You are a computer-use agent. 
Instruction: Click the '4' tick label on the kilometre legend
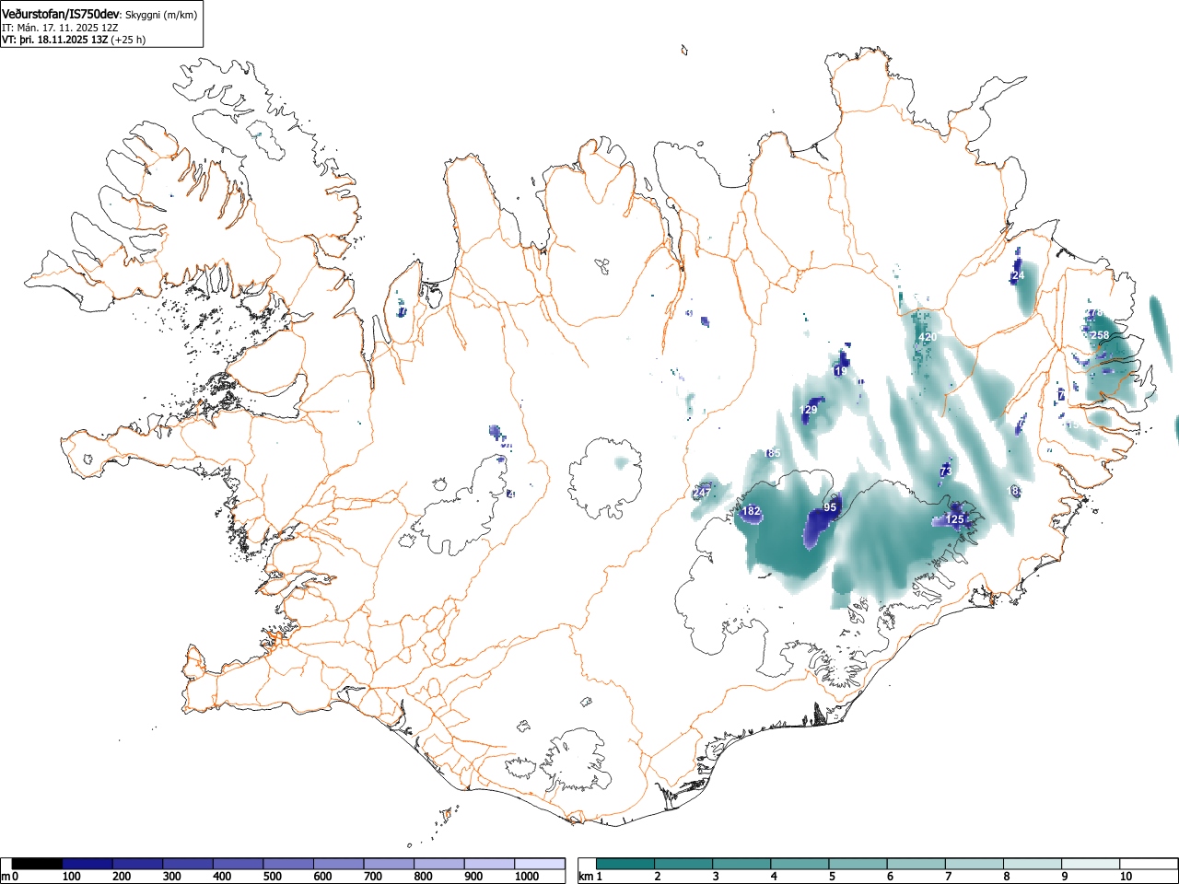[x=774, y=877]
